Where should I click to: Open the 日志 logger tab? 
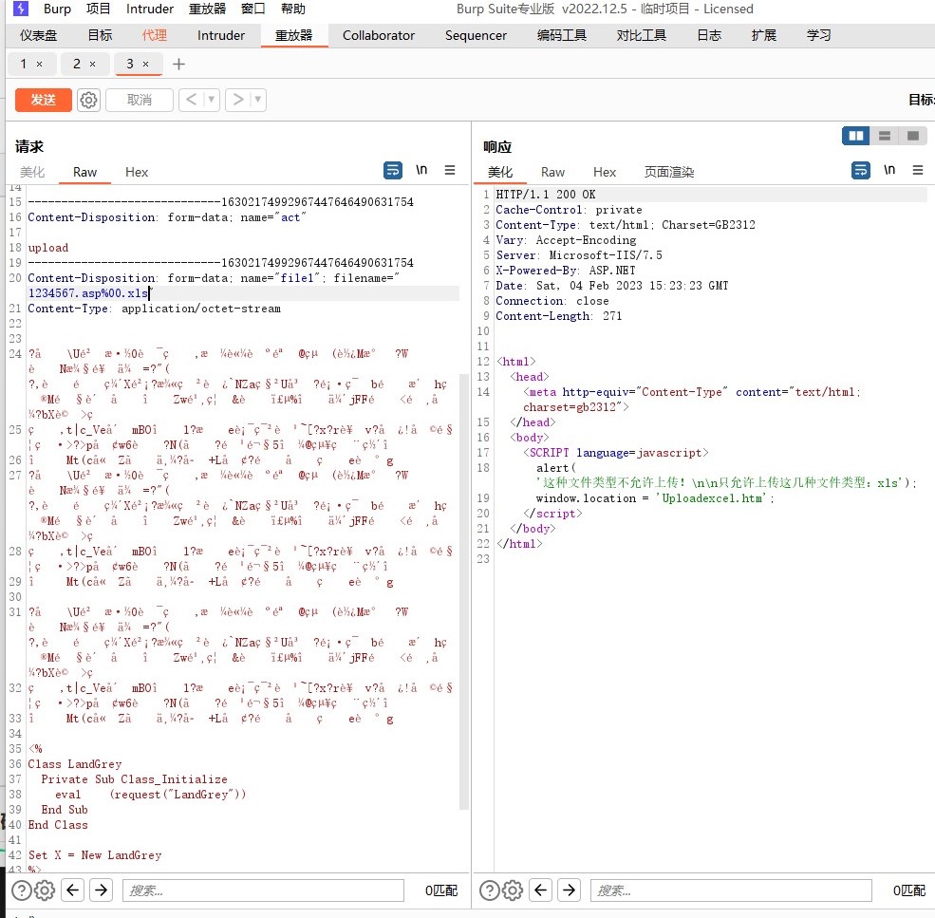(x=709, y=35)
